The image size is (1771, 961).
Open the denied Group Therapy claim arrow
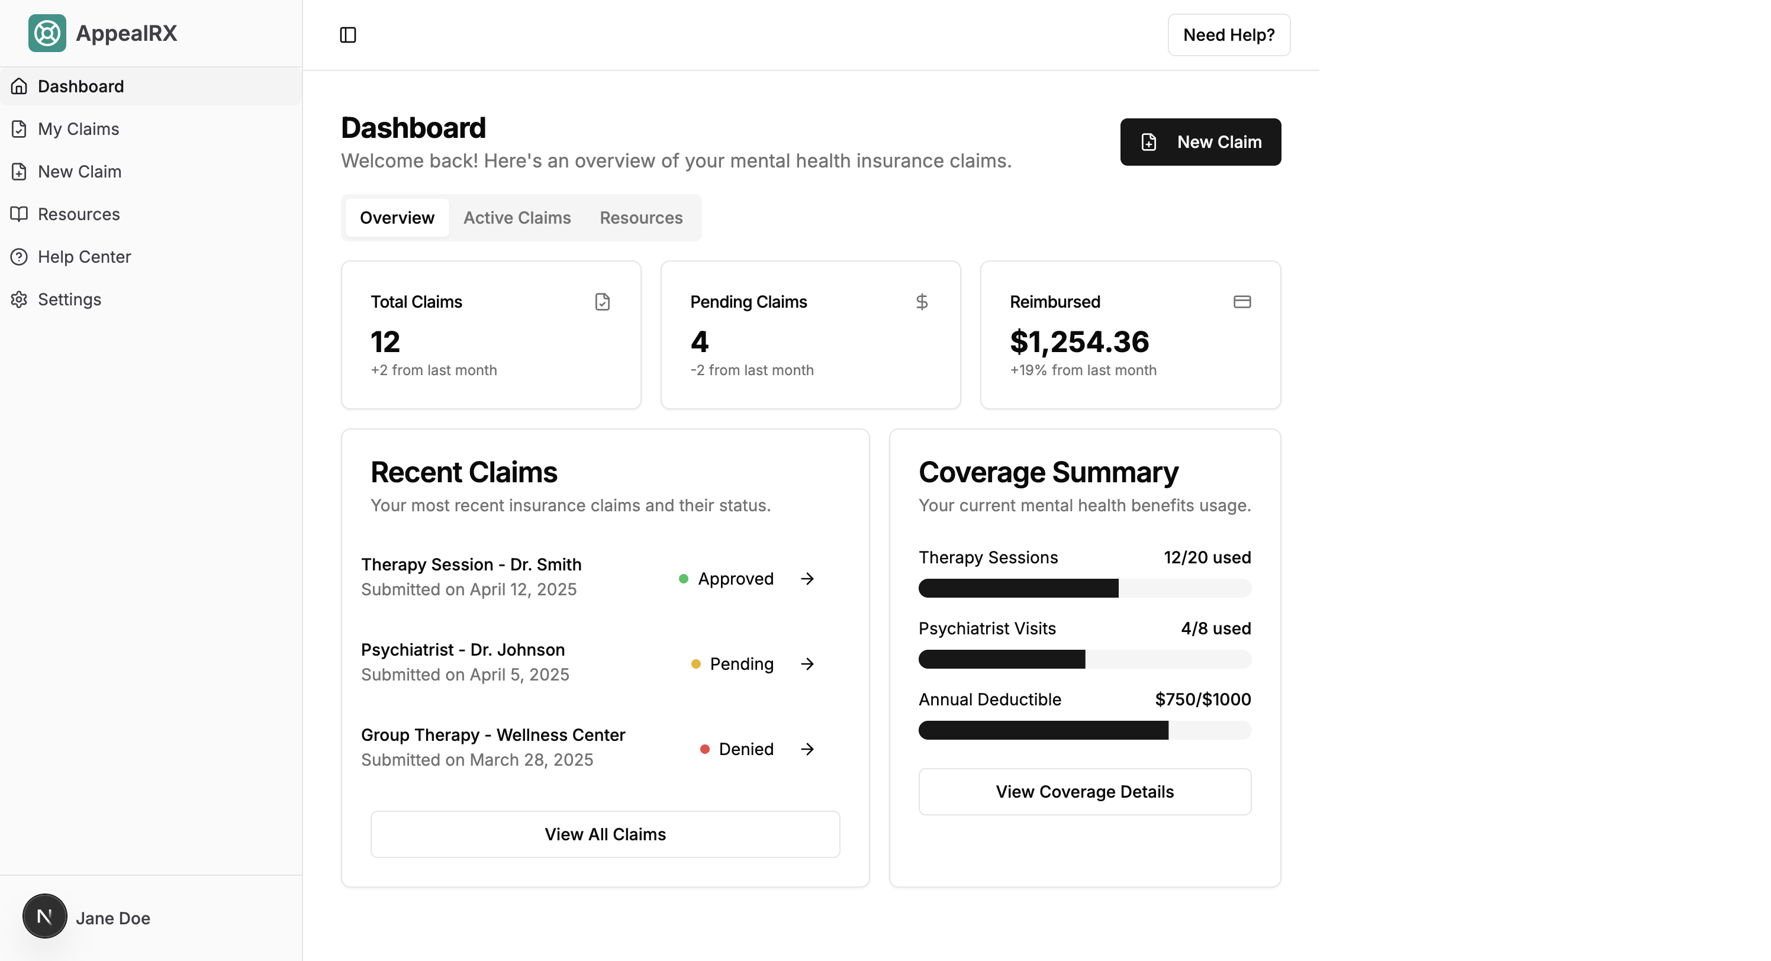[807, 749]
